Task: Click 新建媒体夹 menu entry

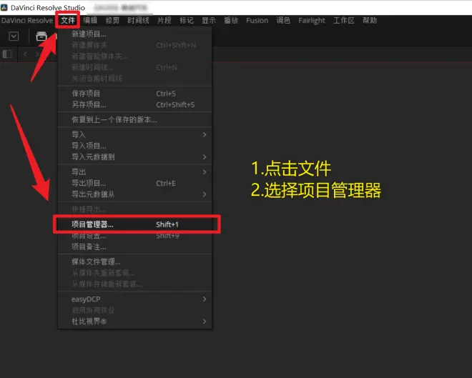Action: pos(134,46)
